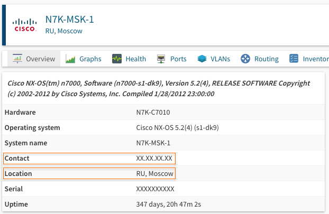The height and width of the screenshot is (214, 329).
Task: Click the Overview tab chart icon
Action: (x=17, y=59)
